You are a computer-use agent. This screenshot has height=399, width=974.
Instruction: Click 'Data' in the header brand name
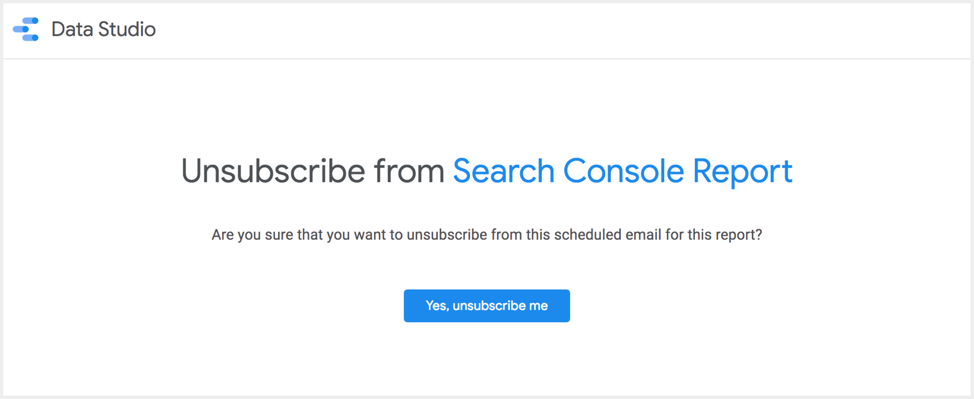pos(72,29)
